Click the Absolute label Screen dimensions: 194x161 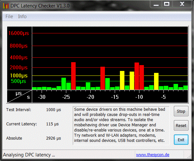(14, 138)
